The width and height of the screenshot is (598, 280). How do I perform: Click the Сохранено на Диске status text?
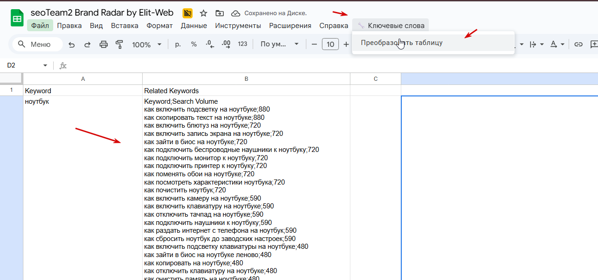276,13
